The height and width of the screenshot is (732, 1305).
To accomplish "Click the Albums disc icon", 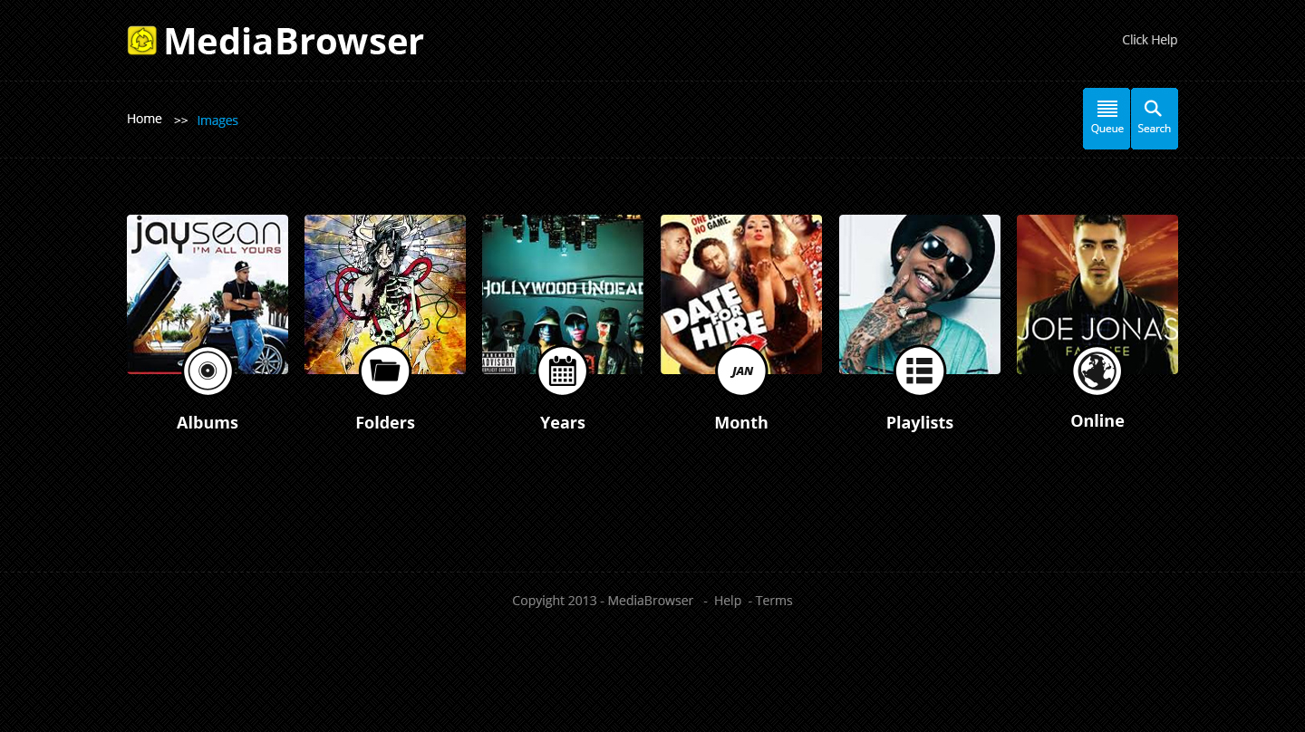I will (x=208, y=371).
